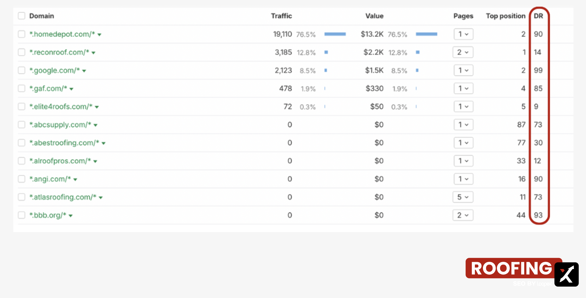Expand the caret next to atlasroofing.com

(101, 198)
